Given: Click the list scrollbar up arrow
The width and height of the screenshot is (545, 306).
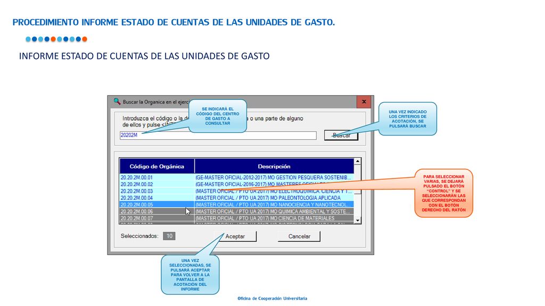Looking at the screenshot, I should pos(357,161).
